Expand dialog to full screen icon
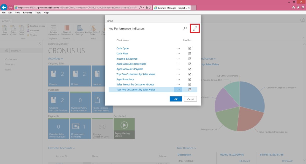This screenshot has width=306, height=164. coord(195,28)
